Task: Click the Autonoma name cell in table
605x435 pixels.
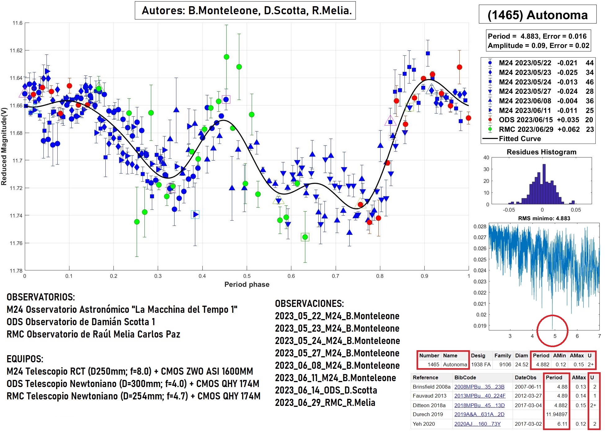Action: coord(455,364)
